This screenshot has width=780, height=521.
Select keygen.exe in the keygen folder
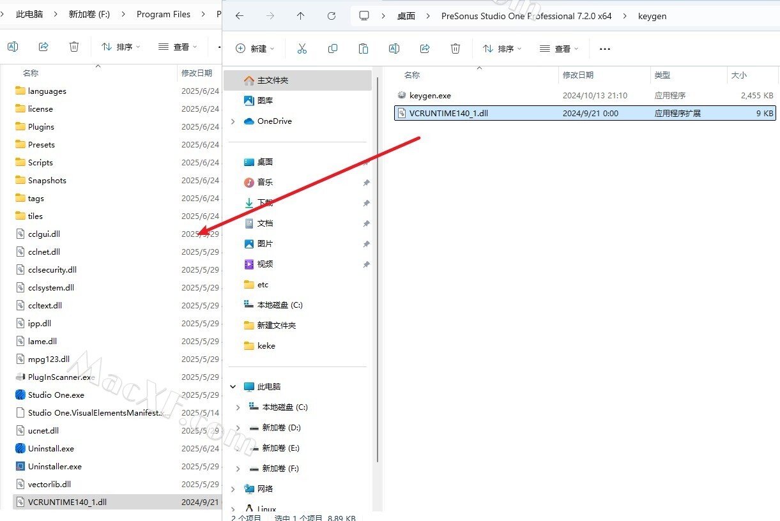coord(585,96)
